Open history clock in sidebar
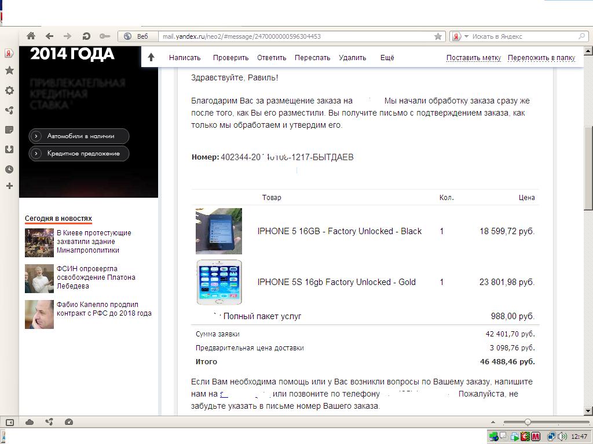This screenshot has height=444, width=593. 9,169
